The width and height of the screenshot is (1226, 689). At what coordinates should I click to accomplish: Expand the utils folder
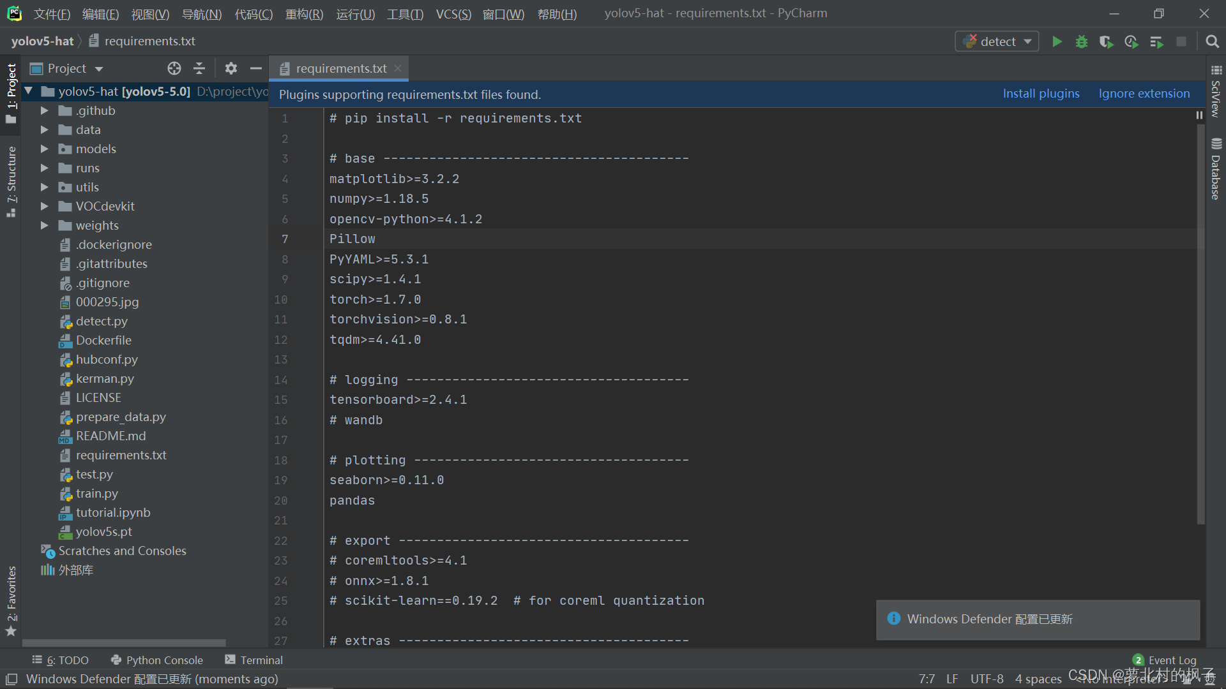[44, 187]
